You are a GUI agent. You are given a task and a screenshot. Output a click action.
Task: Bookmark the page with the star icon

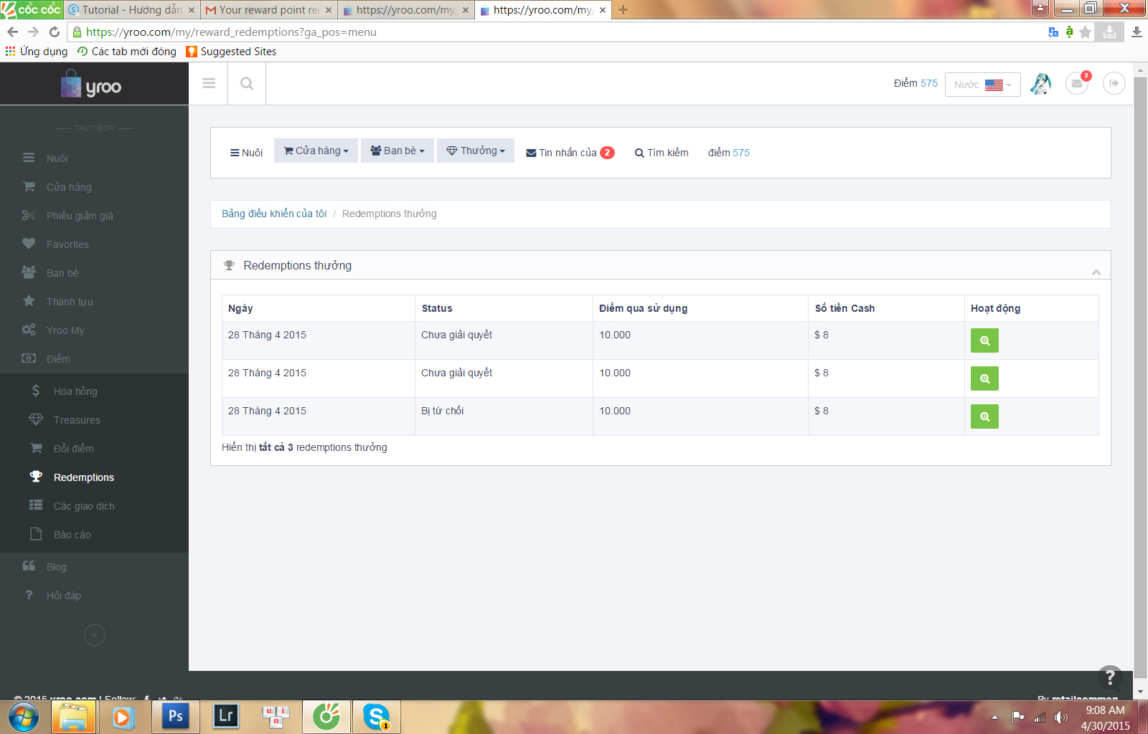click(x=1086, y=32)
